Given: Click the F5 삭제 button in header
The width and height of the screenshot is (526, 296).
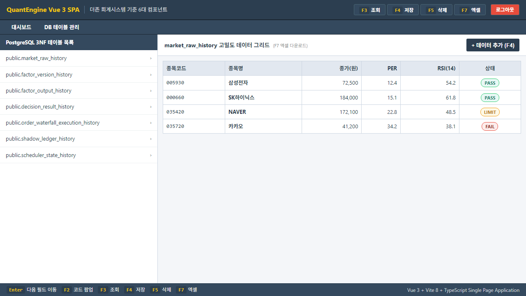Looking at the screenshot, I should coord(436,10).
